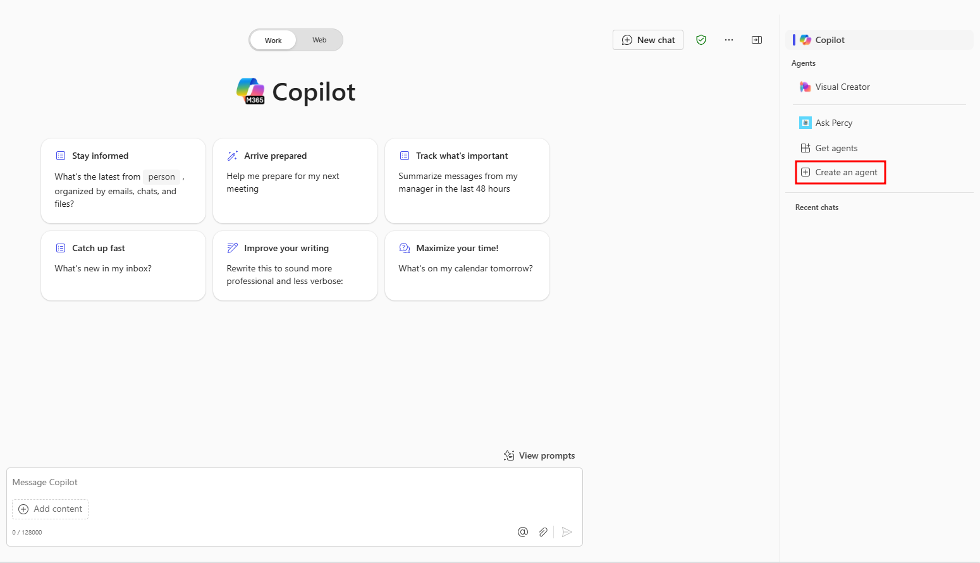Click the View prompts sparkle icon
Image resolution: width=980 pixels, height=563 pixels.
click(509, 455)
